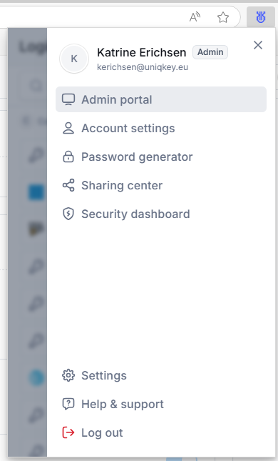The width and height of the screenshot is (278, 461).
Task: Click the Sharing center share icon
Action: [x=68, y=185]
